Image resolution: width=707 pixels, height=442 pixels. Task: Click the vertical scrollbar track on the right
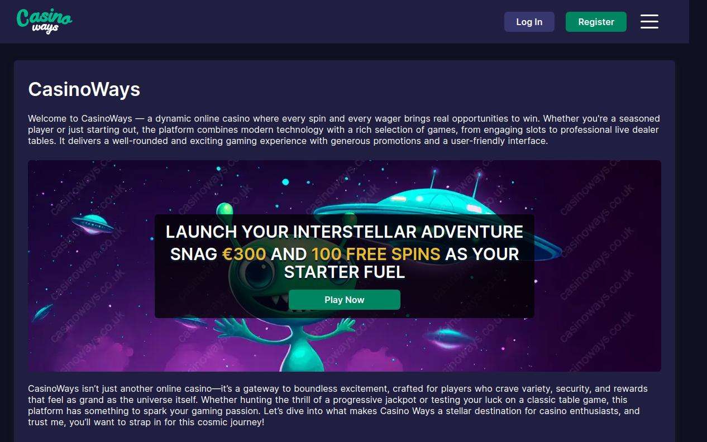698,221
